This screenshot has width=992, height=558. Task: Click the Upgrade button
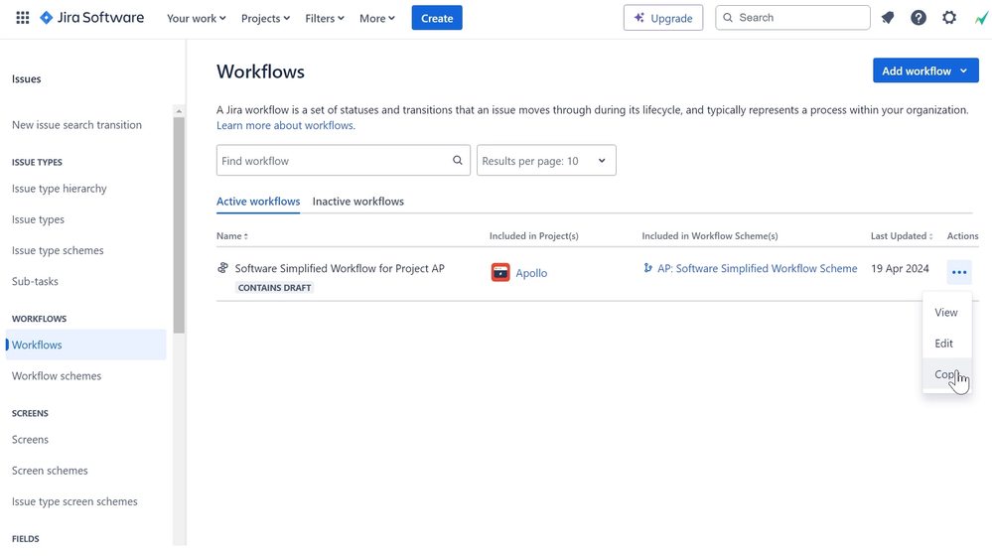[x=663, y=18]
